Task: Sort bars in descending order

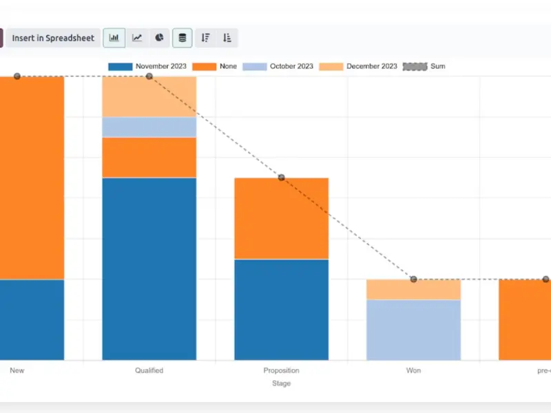Action: pos(205,38)
